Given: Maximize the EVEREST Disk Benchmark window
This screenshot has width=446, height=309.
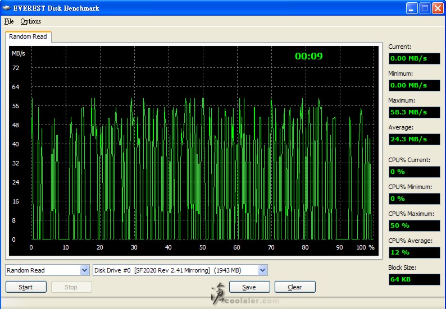Looking at the screenshot, I should click(425, 8).
